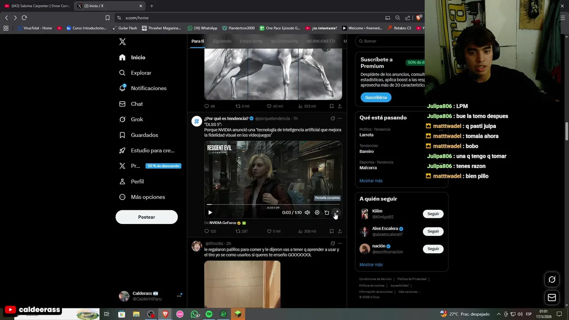Image resolution: width=569 pixels, height=320 pixels.
Task: Open Más opciones in footer links
Action: 409,292
